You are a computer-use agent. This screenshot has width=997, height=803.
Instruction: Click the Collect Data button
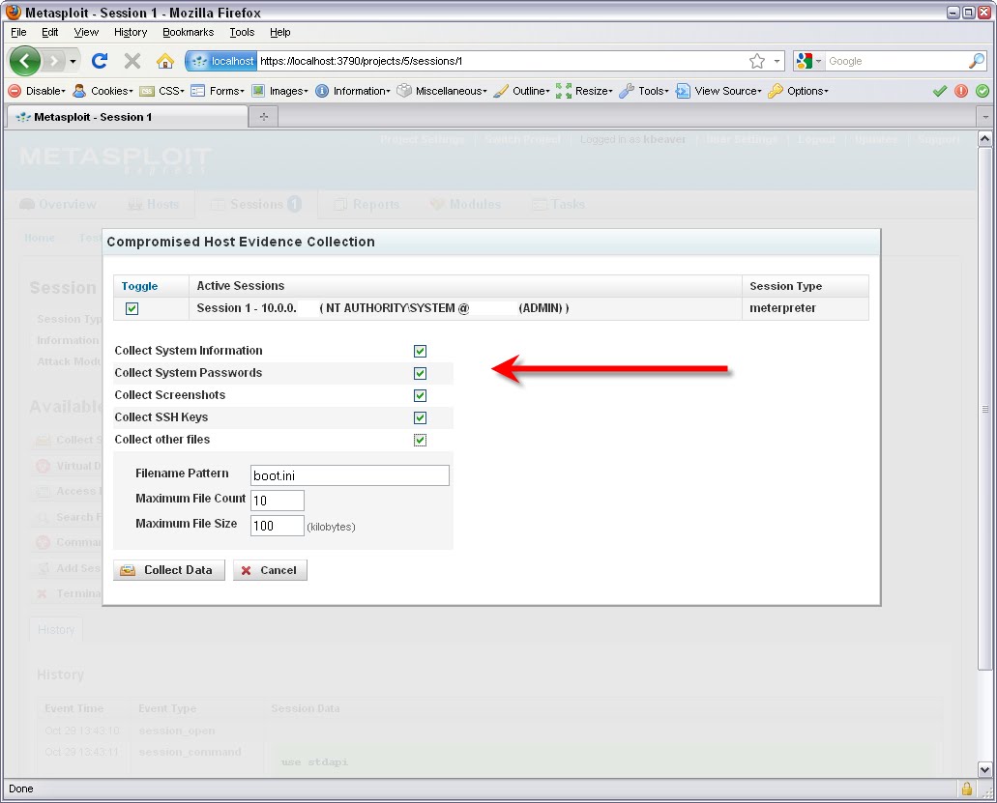(169, 570)
